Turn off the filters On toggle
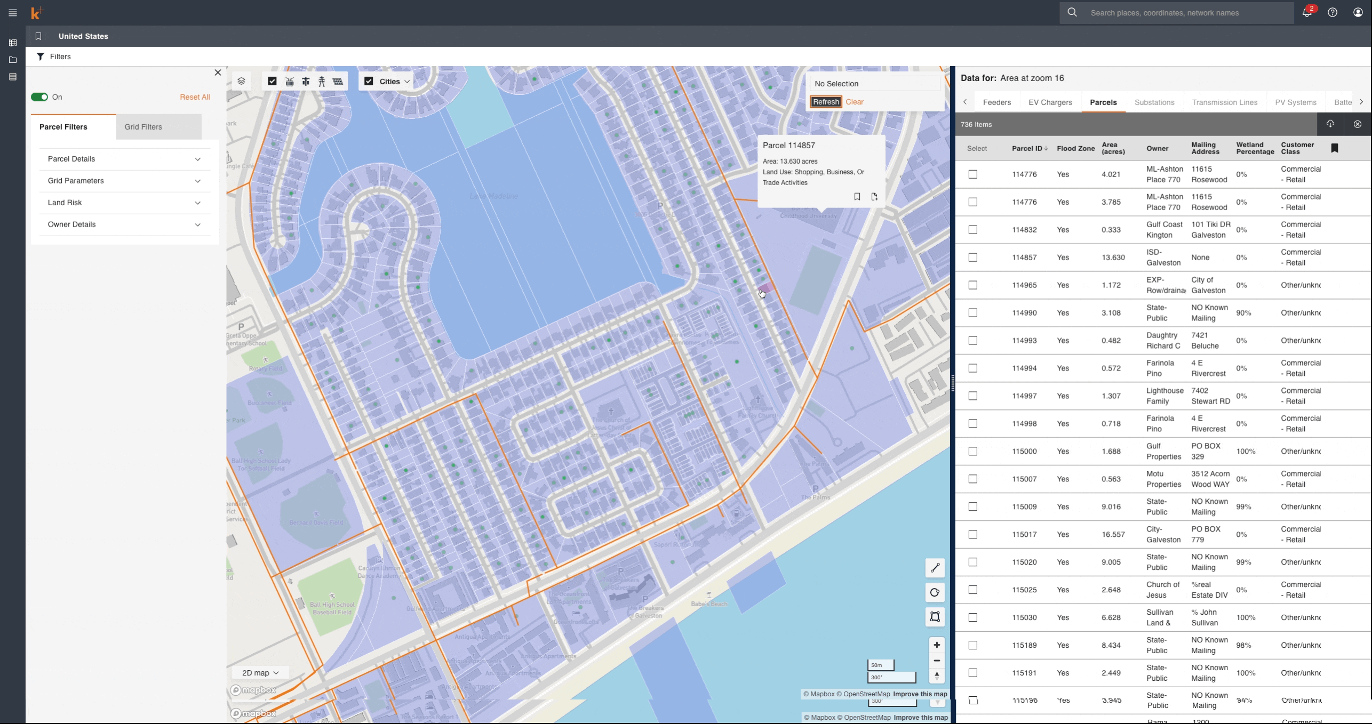 click(x=39, y=97)
